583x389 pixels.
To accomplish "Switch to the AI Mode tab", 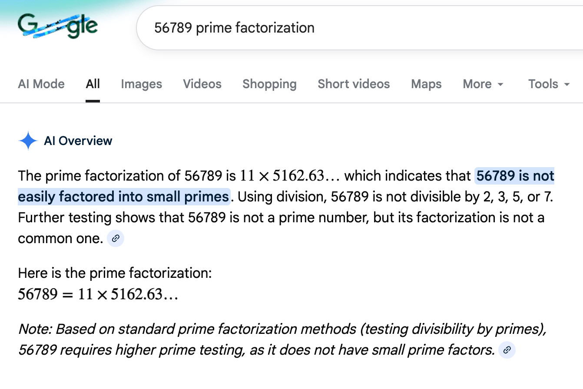I will (x=41, y=84).
